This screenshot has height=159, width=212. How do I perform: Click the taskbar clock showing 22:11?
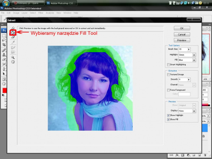click(206, 3)
